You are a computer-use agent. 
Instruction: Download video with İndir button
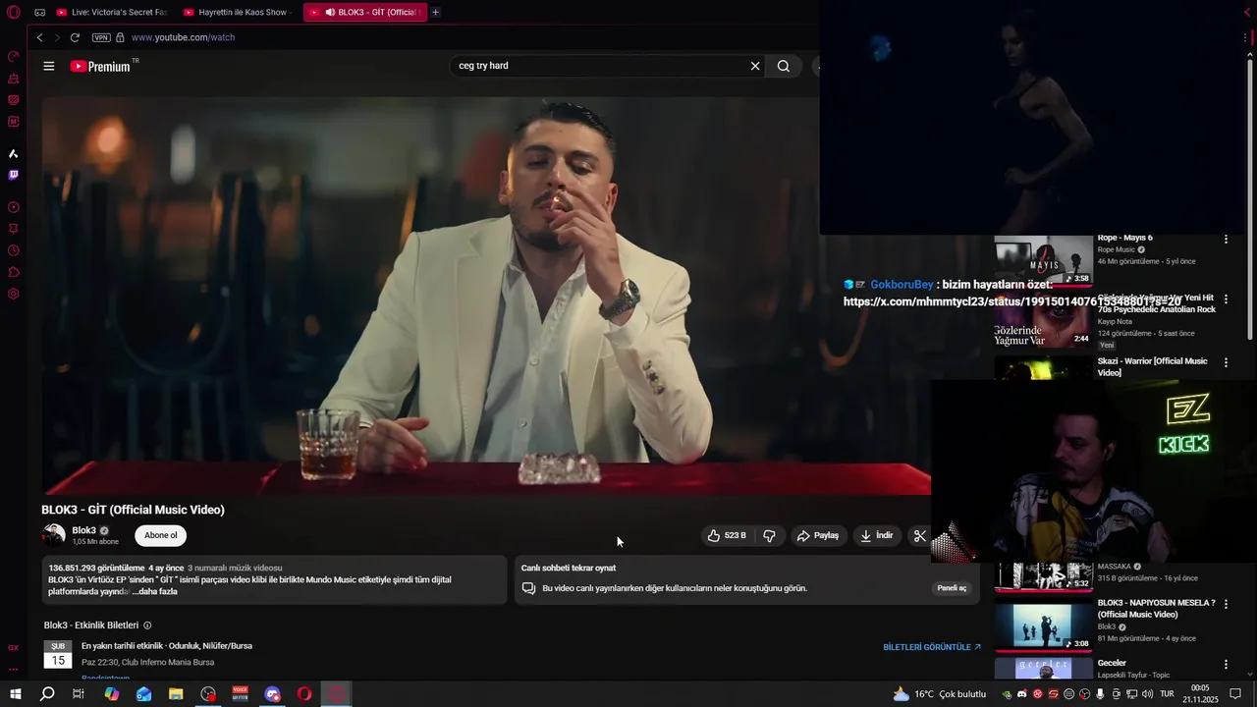pos(876,535)
